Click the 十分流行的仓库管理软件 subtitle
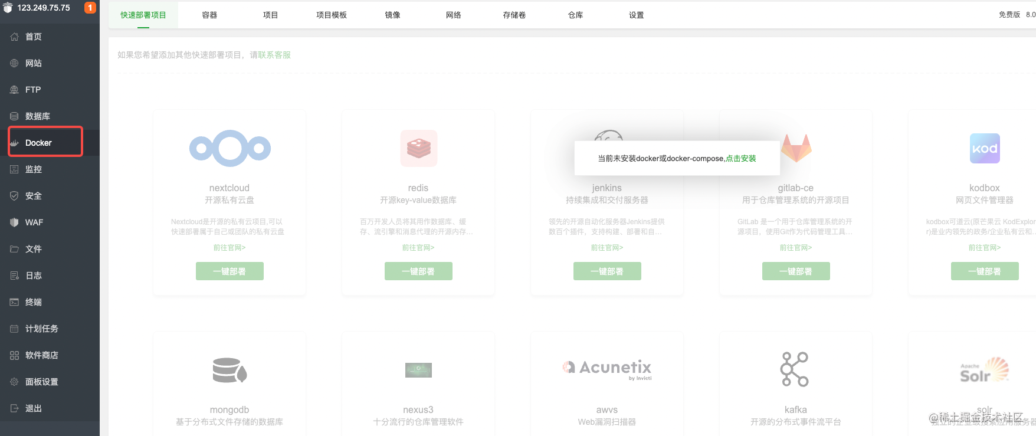The image size is (1036, 436). (418, 422)
